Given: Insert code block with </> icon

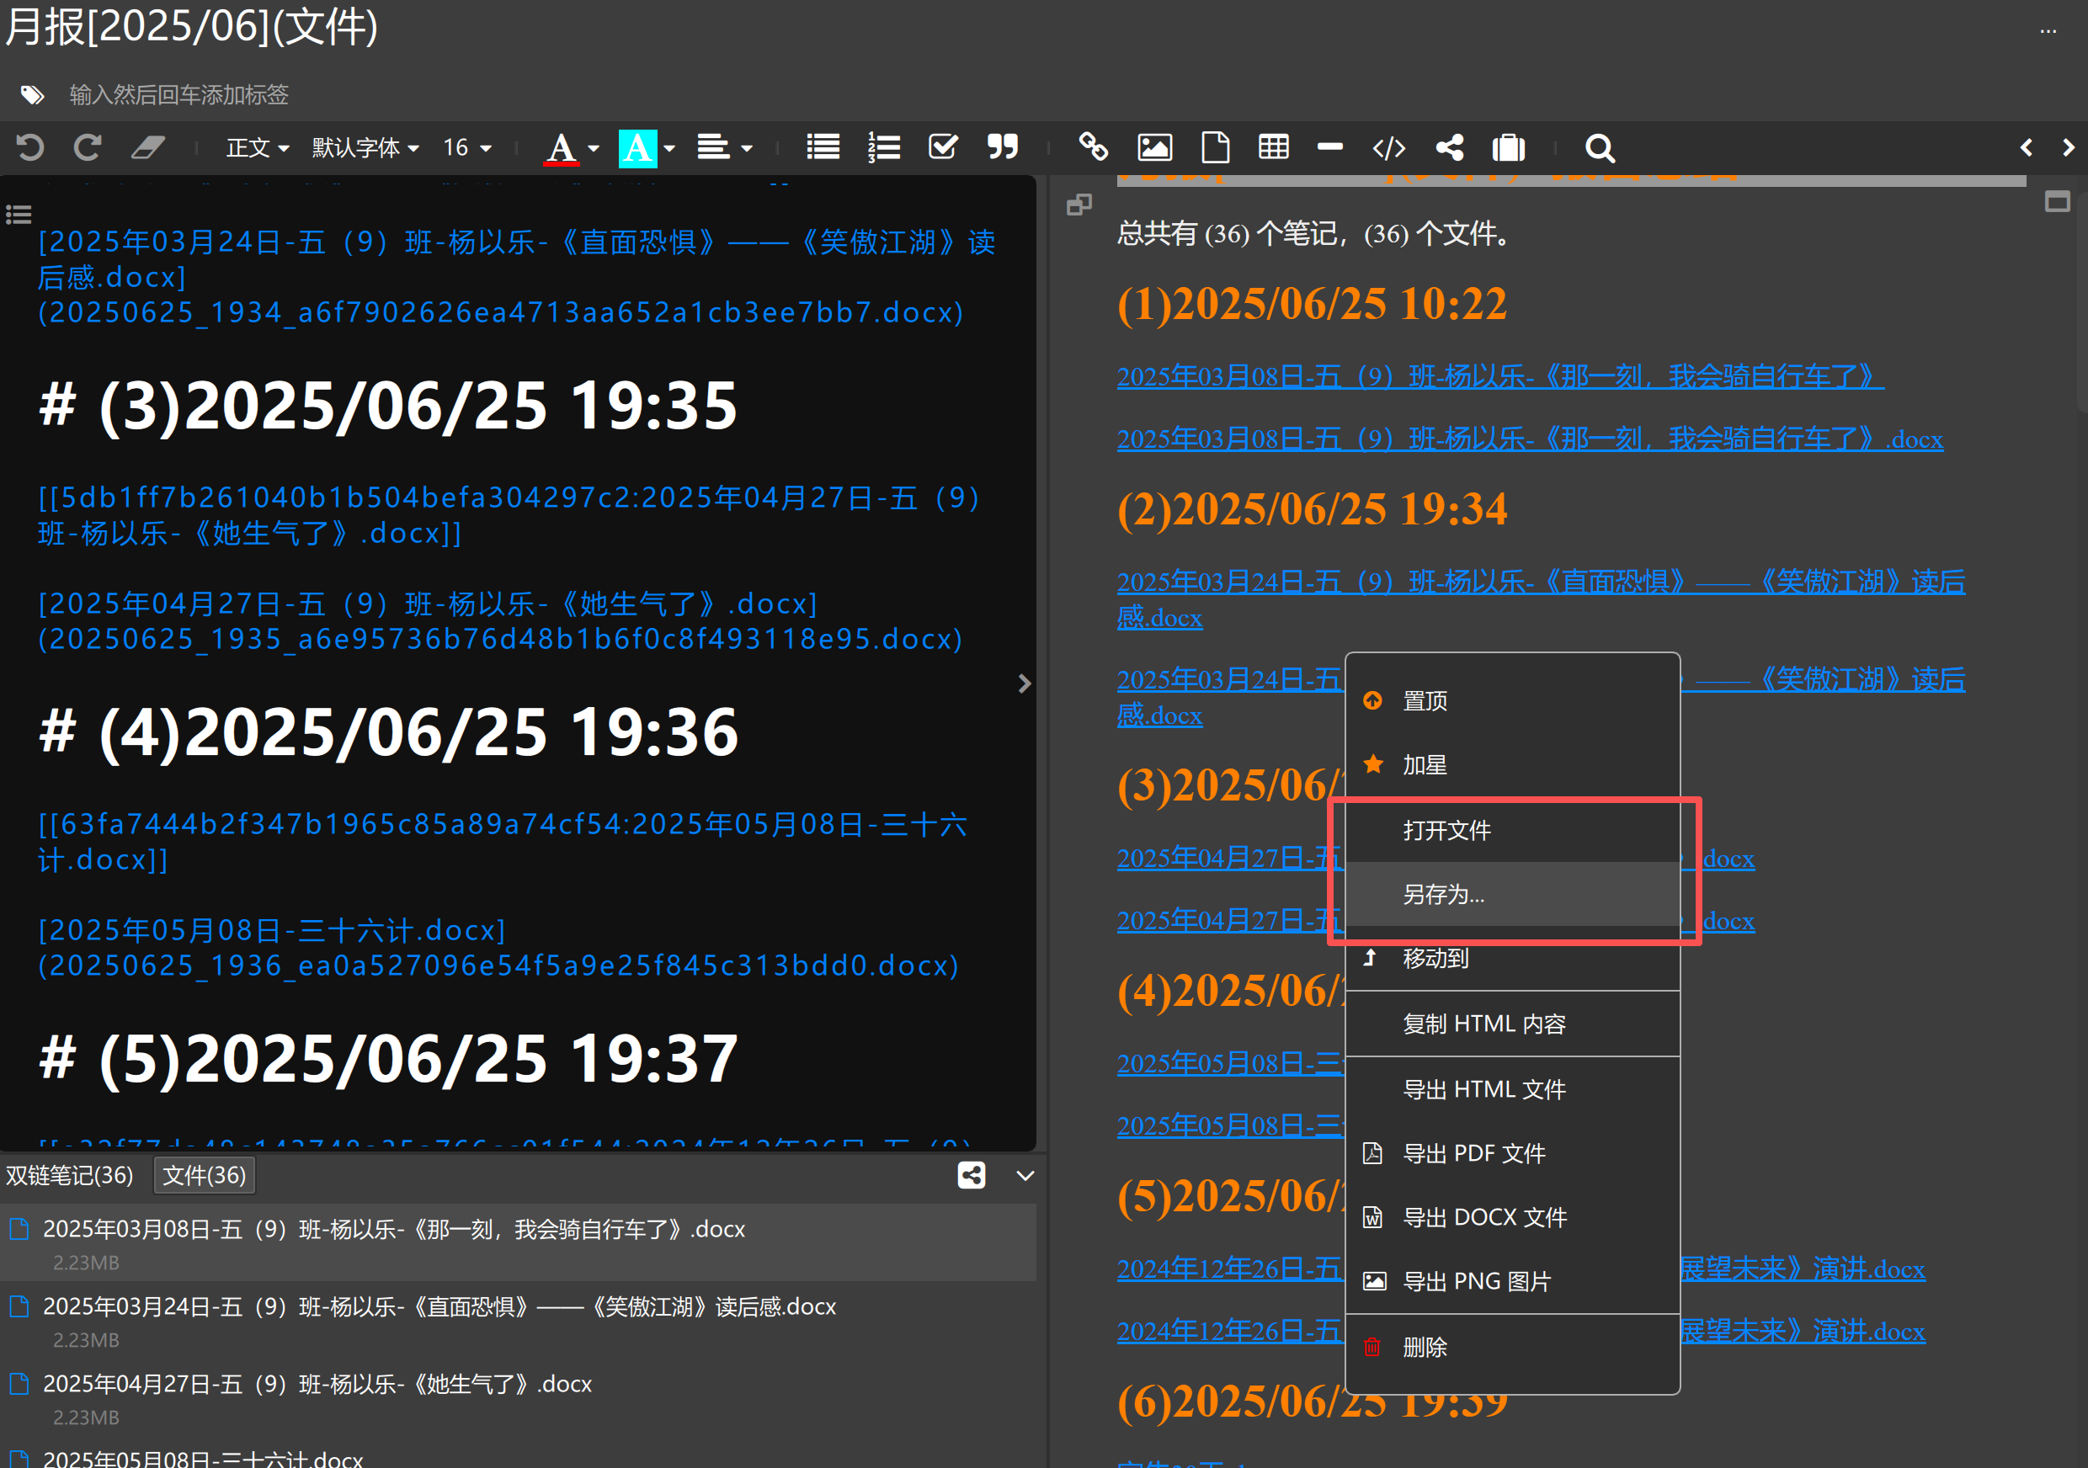Looking at the screenshot, I should (1388, 147).
